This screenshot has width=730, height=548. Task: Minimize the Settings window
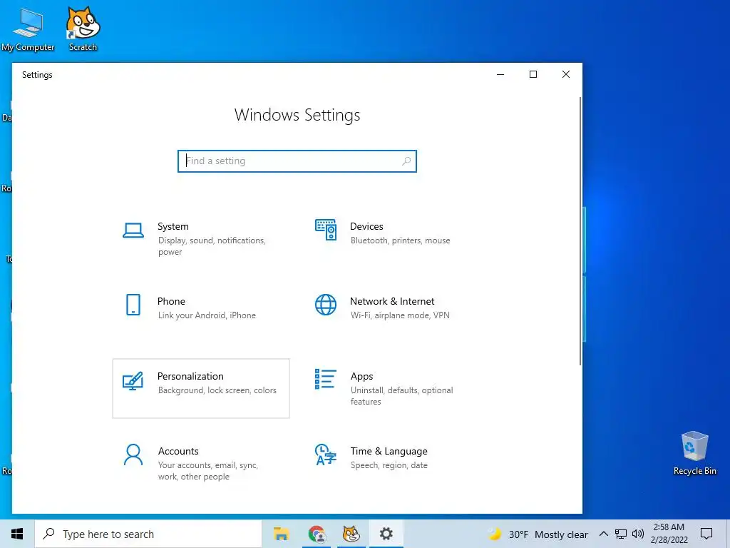coord(500,74)
